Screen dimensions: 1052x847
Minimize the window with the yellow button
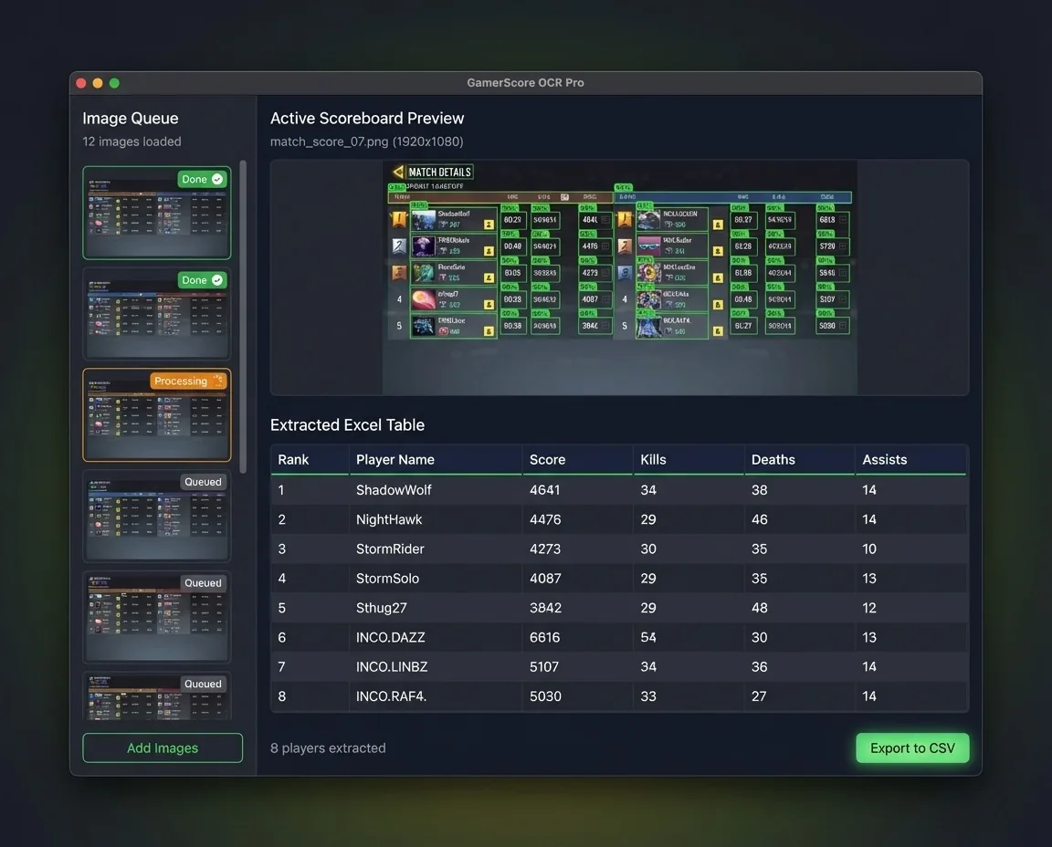(98, 83)
